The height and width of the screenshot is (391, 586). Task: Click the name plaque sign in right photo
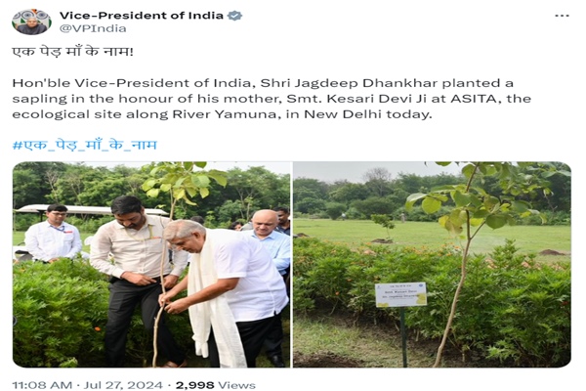click(x=401, y=294)
